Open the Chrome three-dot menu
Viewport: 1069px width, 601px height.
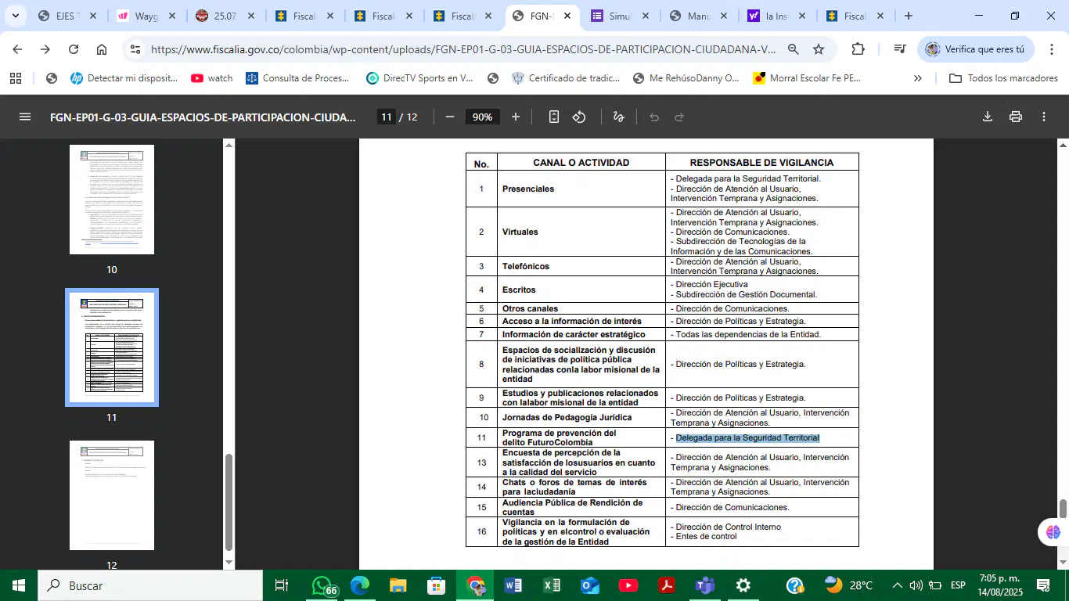click(1051, 49)
